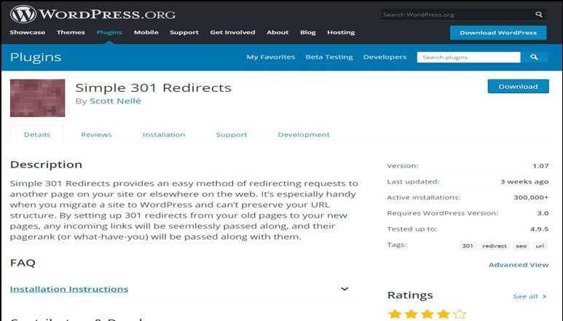This screenshot has height=321, width=563.
Task: Open Mobile in the top menu
Action: (146, 32)
